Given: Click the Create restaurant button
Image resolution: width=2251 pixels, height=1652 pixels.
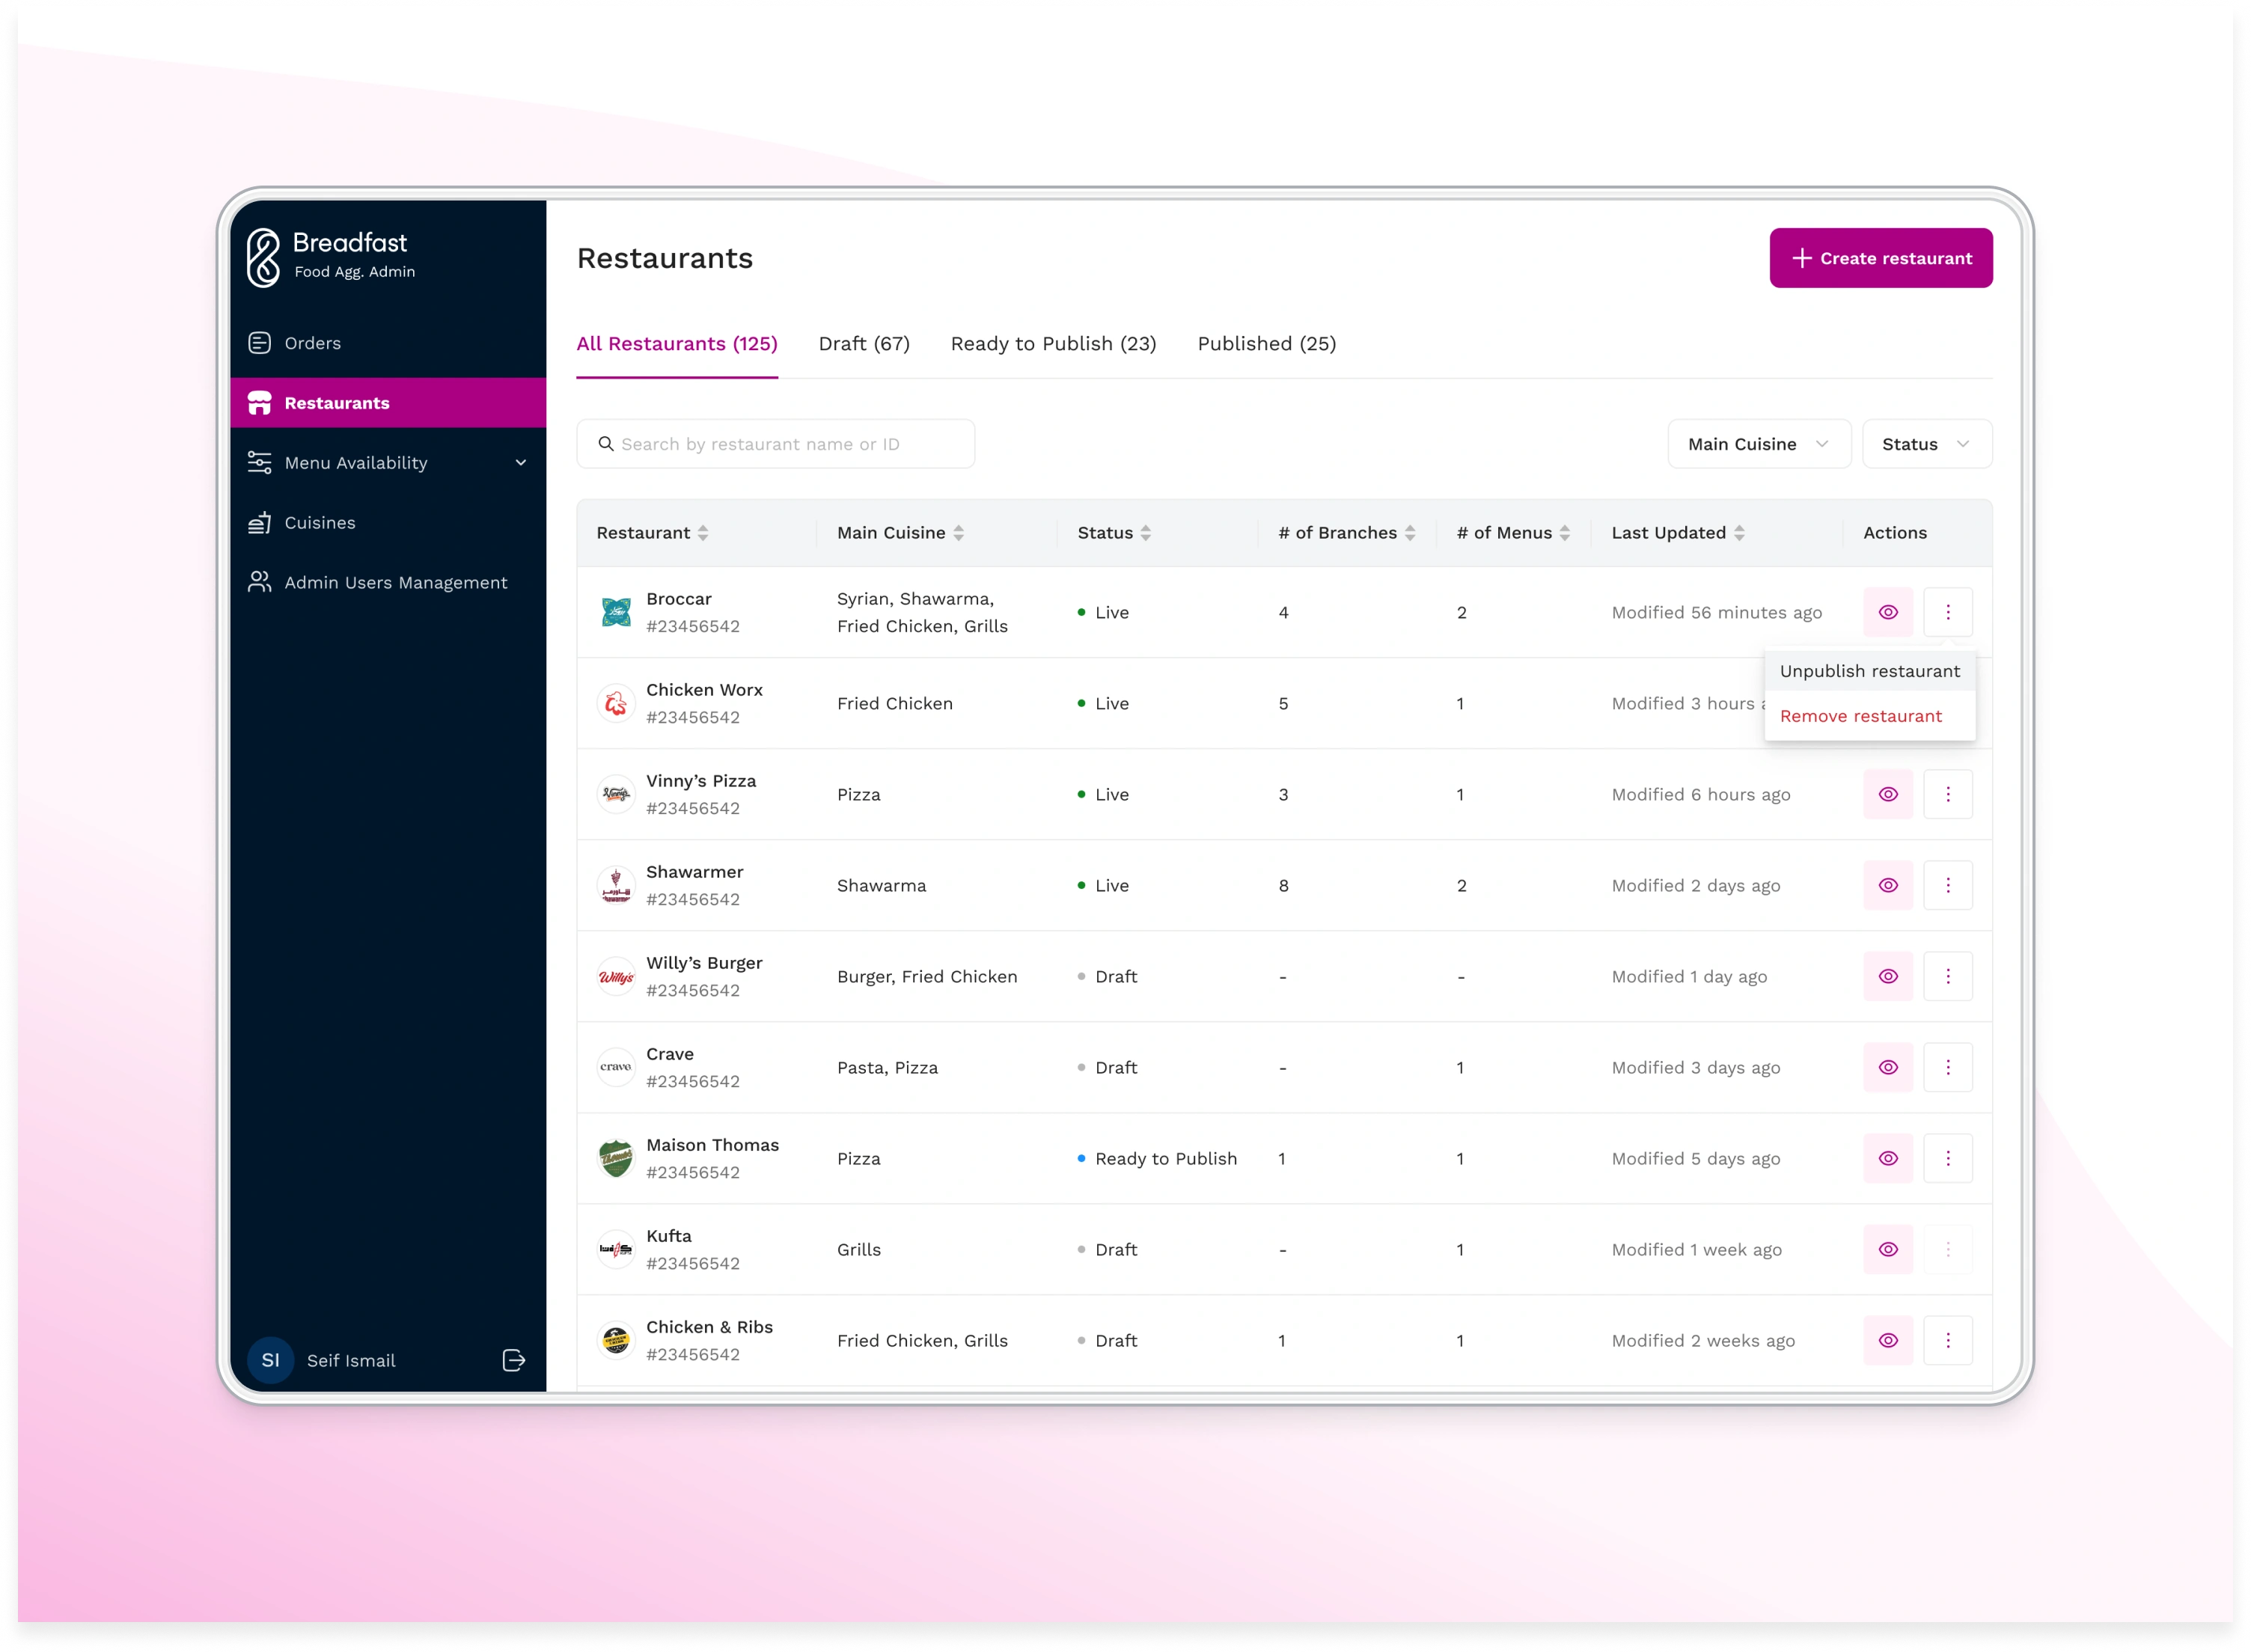Looking at the screenshot, I should [x=1881, y=258].
